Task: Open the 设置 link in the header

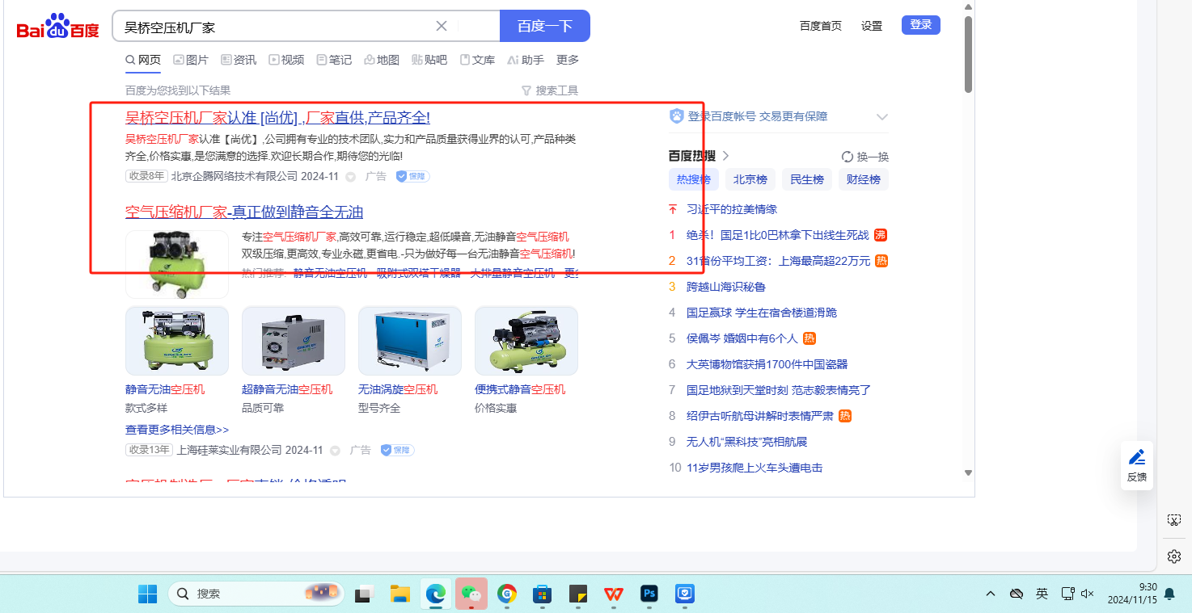Action: pos(872,26)
